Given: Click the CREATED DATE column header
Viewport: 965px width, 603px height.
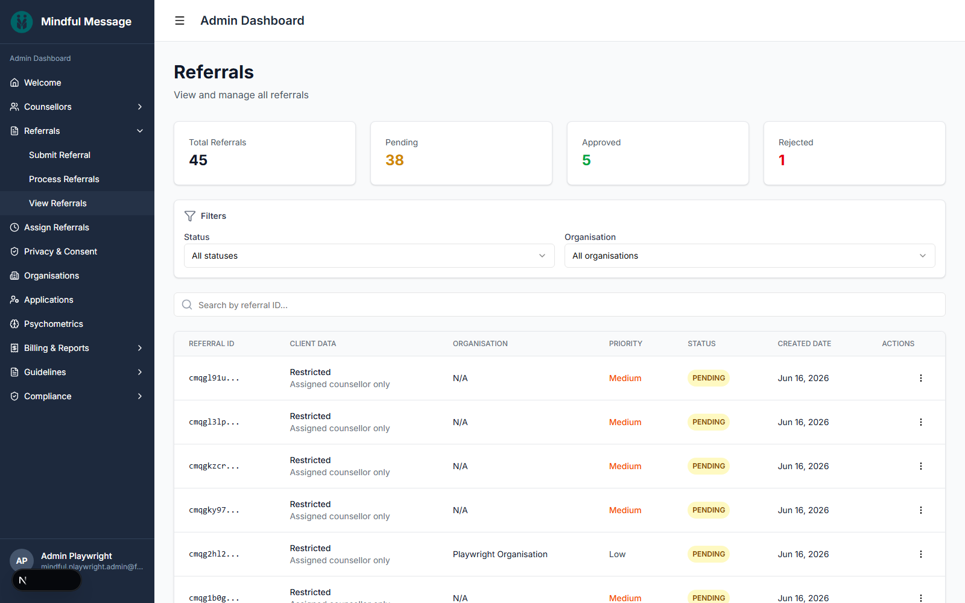Looking at the screenshot, I should pyautogui.click(x=805, y=344).
